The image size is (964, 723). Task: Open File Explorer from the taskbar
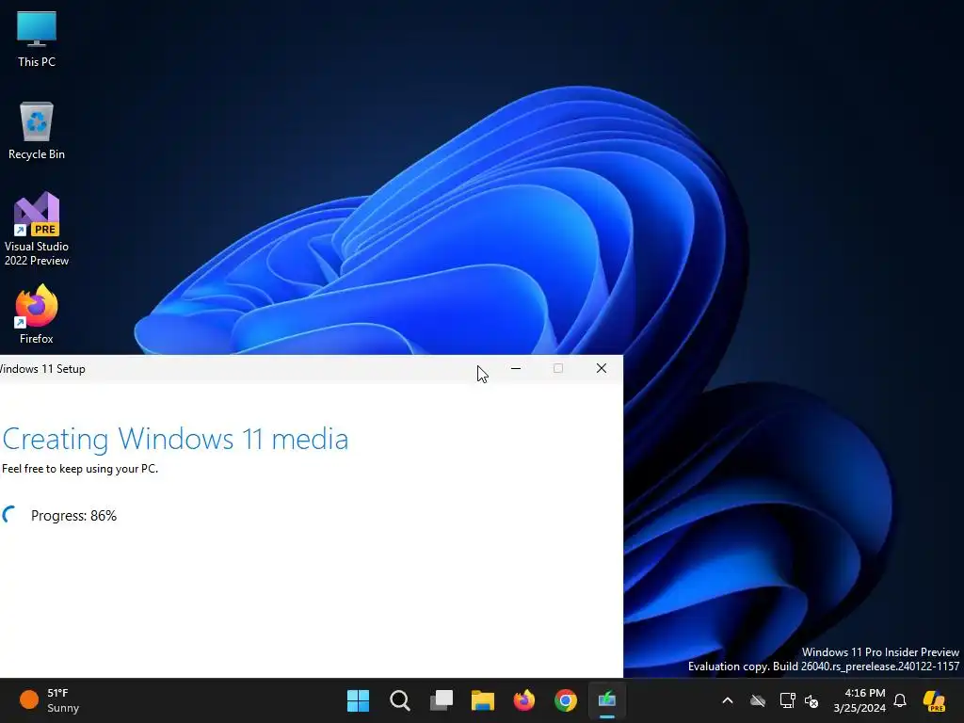click(x=483, y=700)
